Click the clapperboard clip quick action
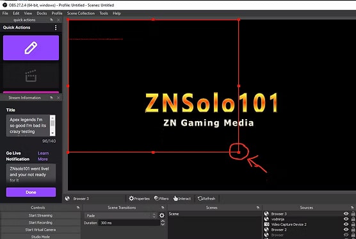The width and height of the screenshot is (356, 239). 31,76
